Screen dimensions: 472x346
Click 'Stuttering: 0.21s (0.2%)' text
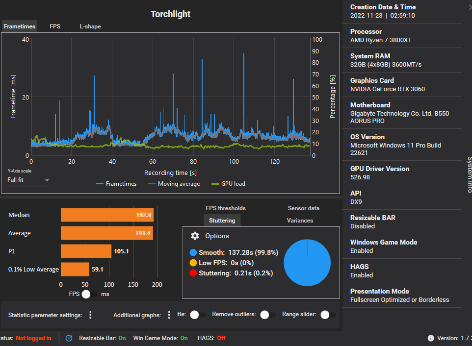pos(236,273)
